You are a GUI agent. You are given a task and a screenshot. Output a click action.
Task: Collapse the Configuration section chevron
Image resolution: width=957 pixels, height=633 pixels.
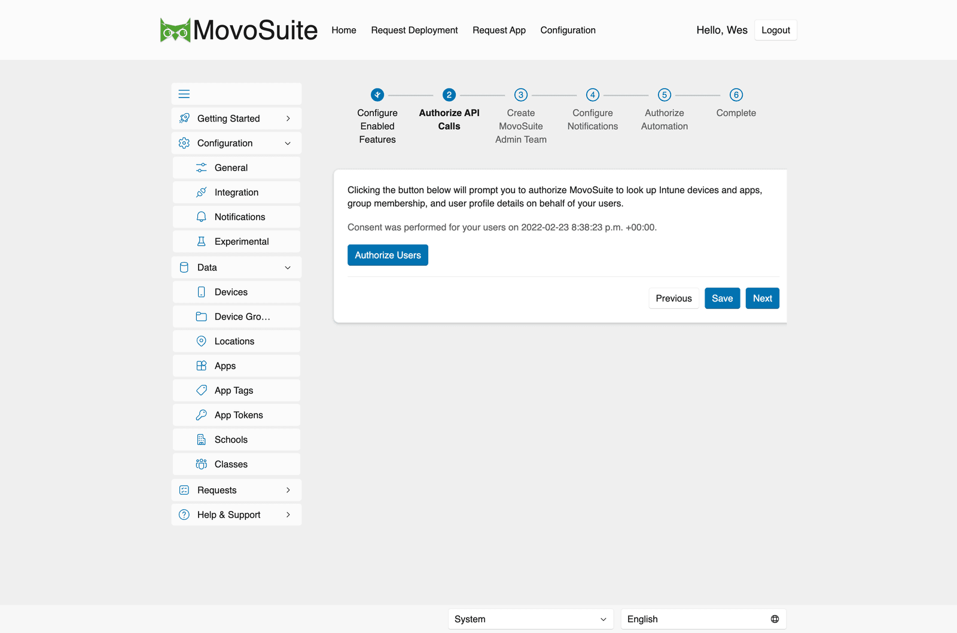tap(288, 143)
